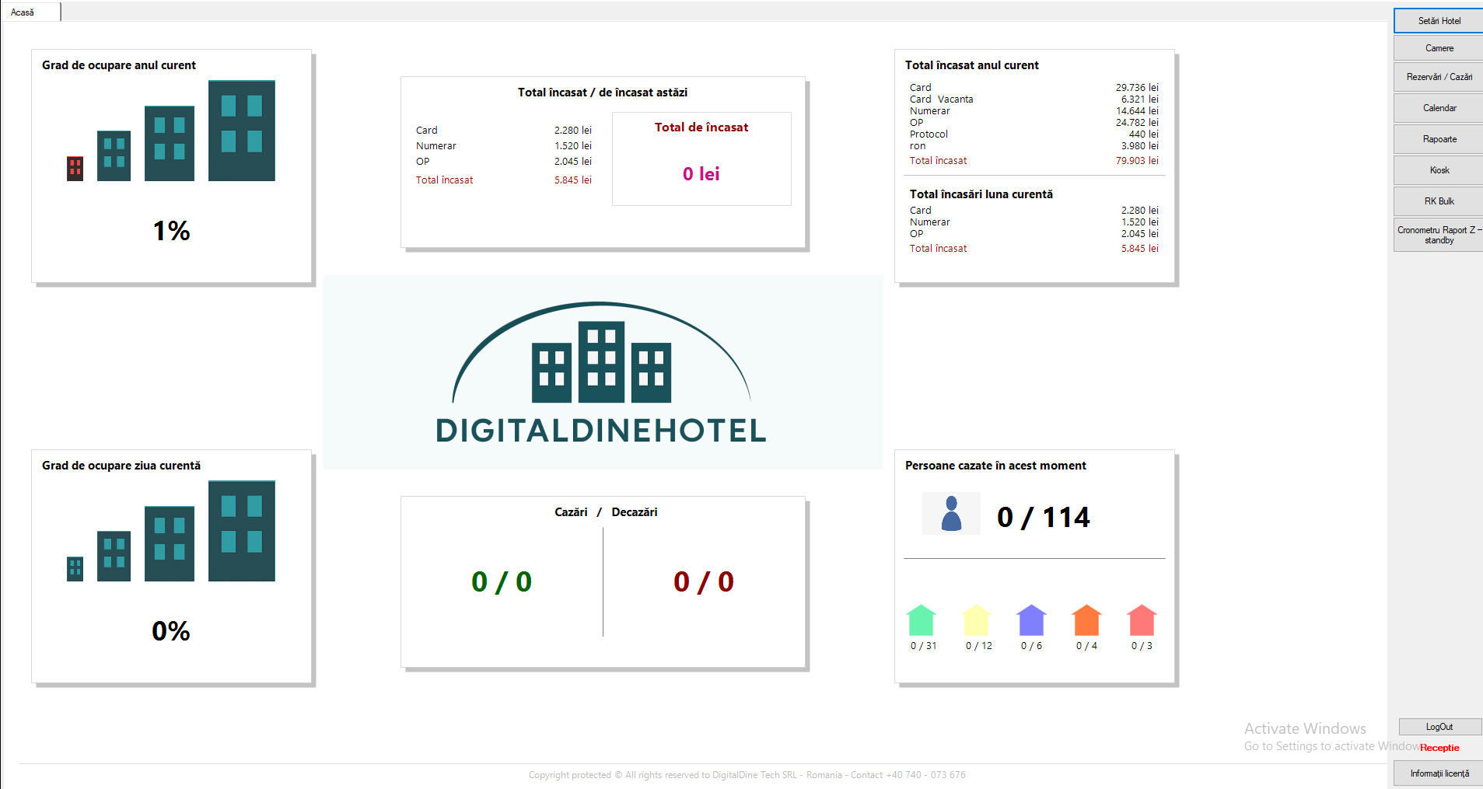Select the Acasă tab
Viewport: 1483px width, 789px height.
pyautogui.click(x=30, y=12)
